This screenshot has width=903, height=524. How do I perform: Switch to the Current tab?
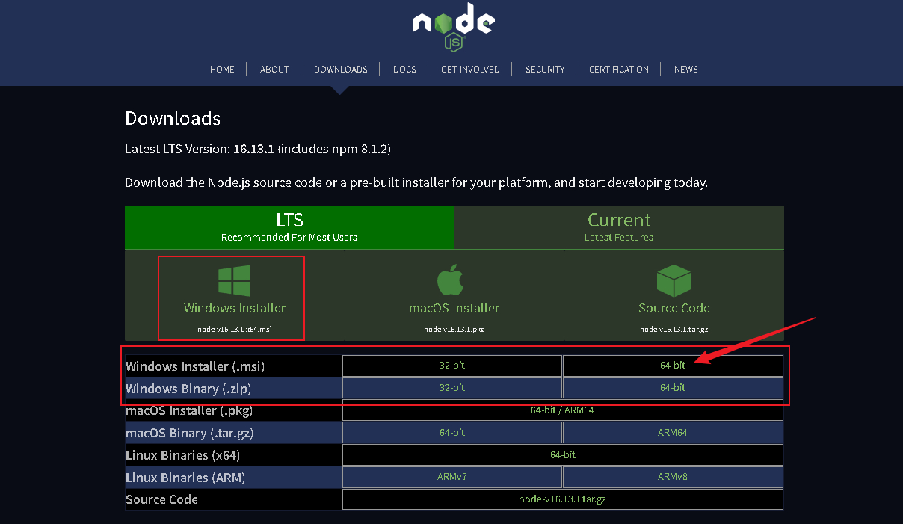point(619,227)
